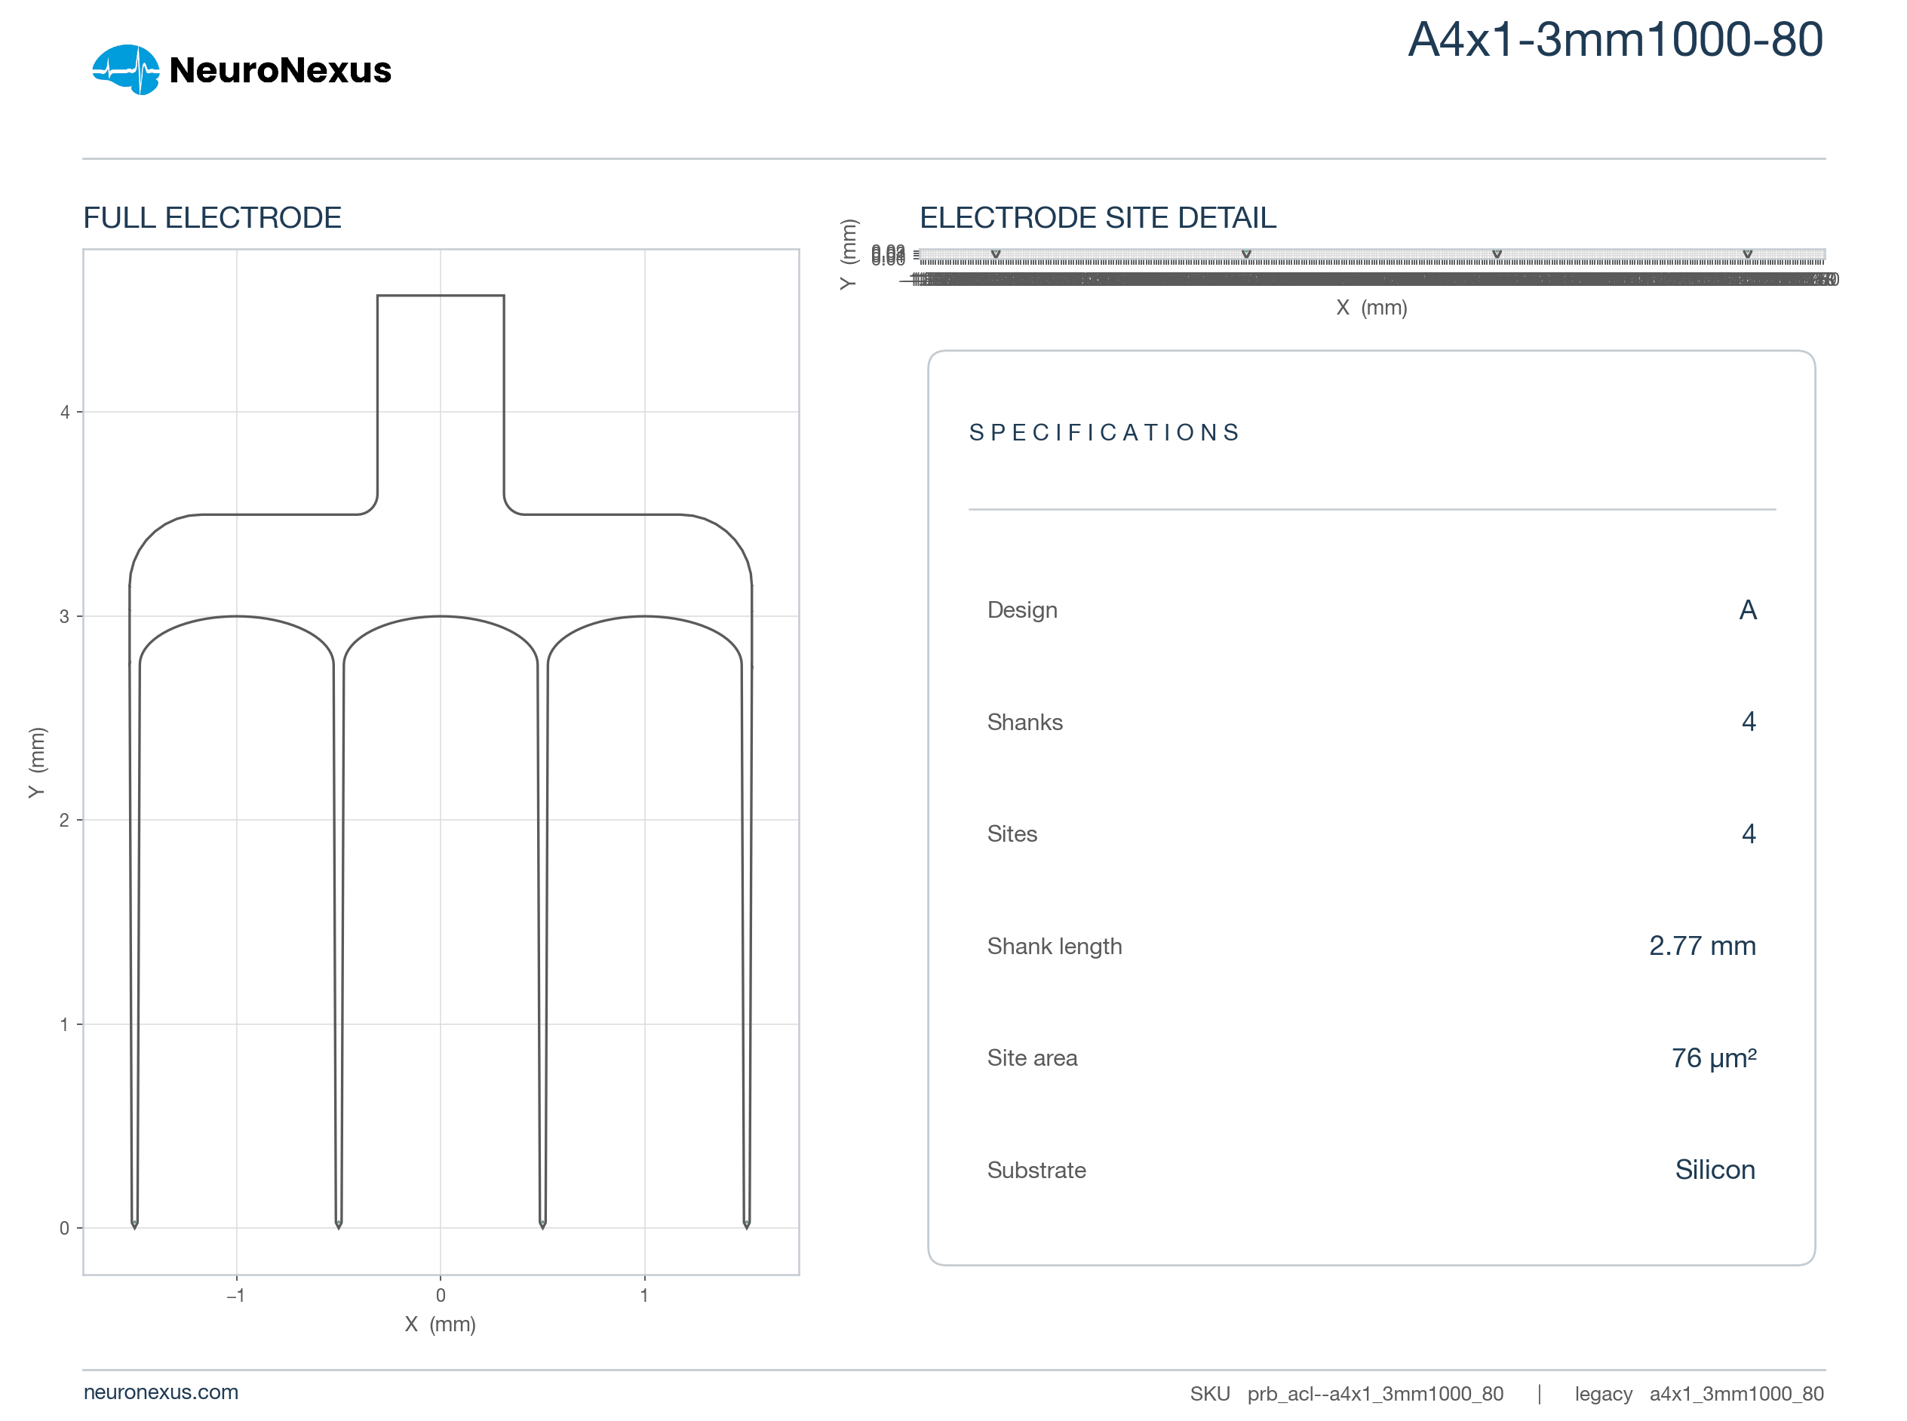Click the first site marker in the site detail plot

tap(995, 253)
